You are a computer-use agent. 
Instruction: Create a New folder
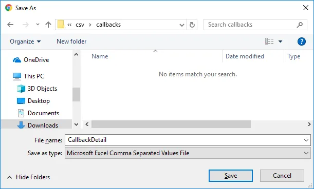(71, 41)
